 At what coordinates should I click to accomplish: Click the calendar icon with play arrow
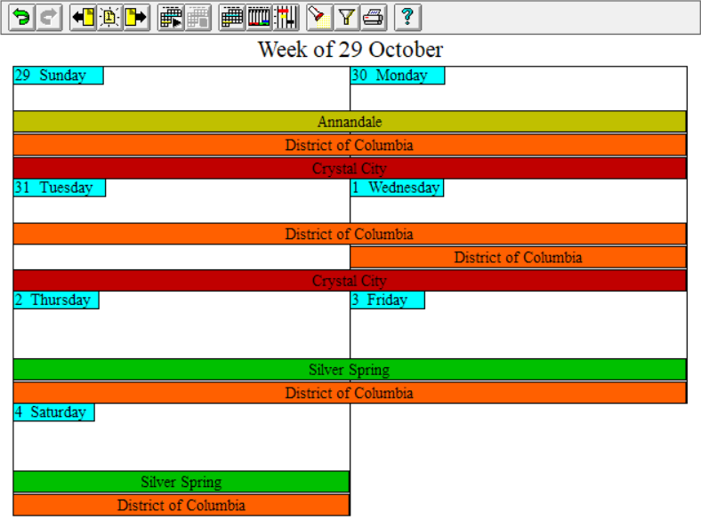click(x=171, y=18)
